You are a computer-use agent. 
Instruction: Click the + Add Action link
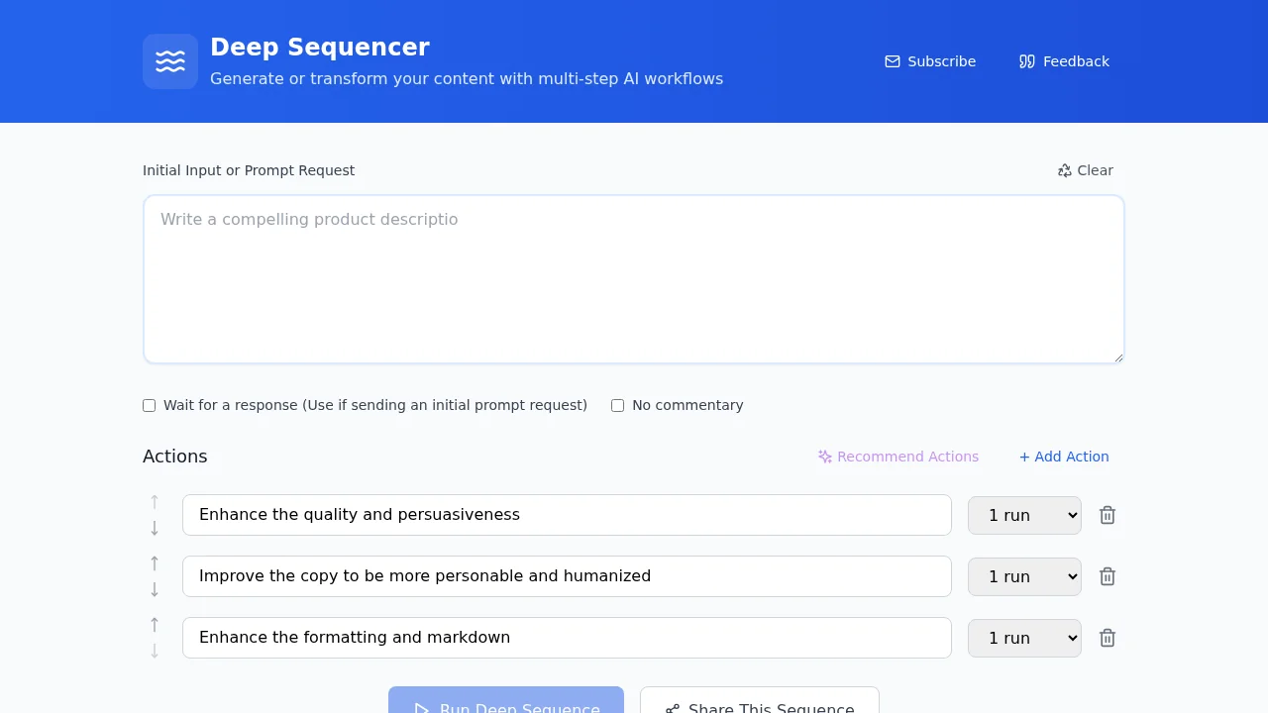(1064, 457)
